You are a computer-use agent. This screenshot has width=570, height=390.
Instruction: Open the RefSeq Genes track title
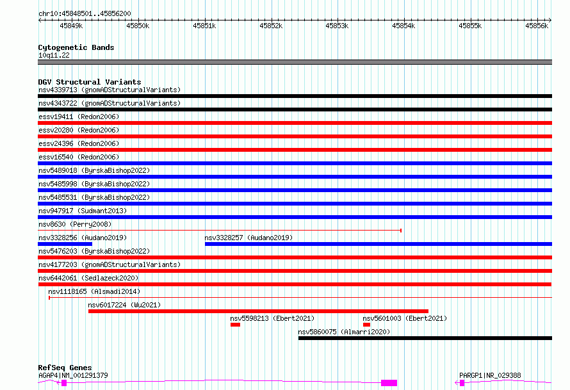coord(65,368)
